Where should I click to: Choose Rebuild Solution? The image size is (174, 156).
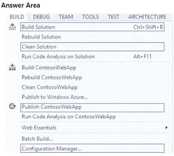coord(41,37)
